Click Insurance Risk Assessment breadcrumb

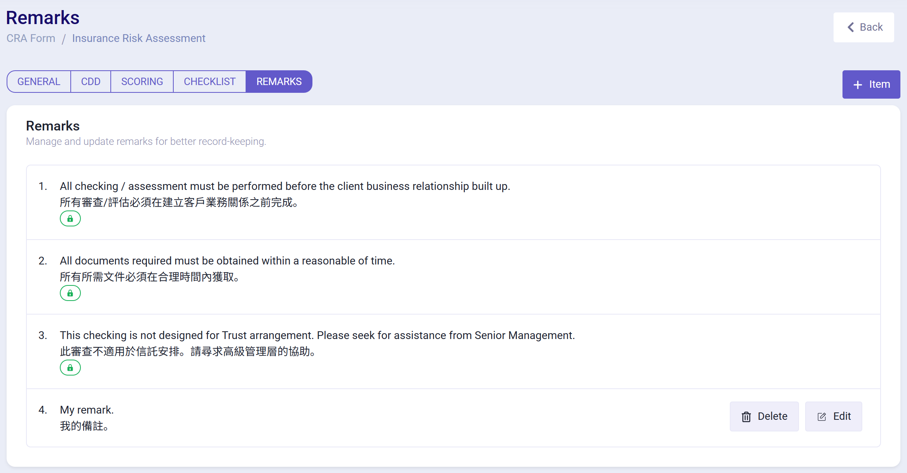(x=138, y=38)
